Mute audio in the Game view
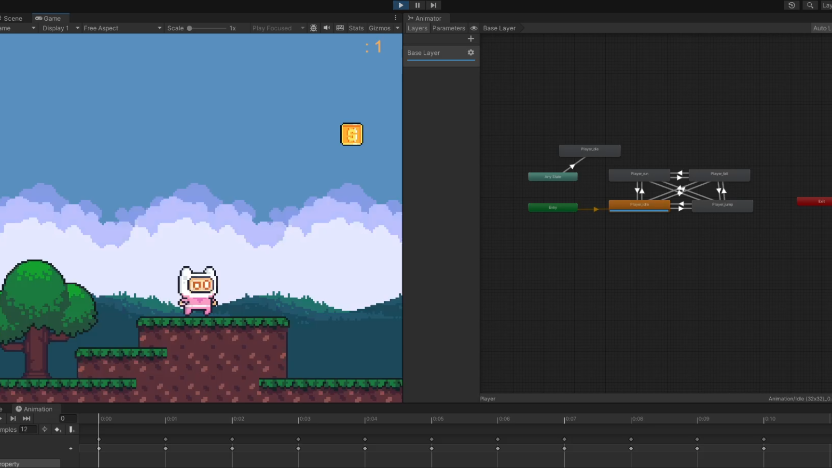Viewport: 832px width, 468px height. pos(327,28)
